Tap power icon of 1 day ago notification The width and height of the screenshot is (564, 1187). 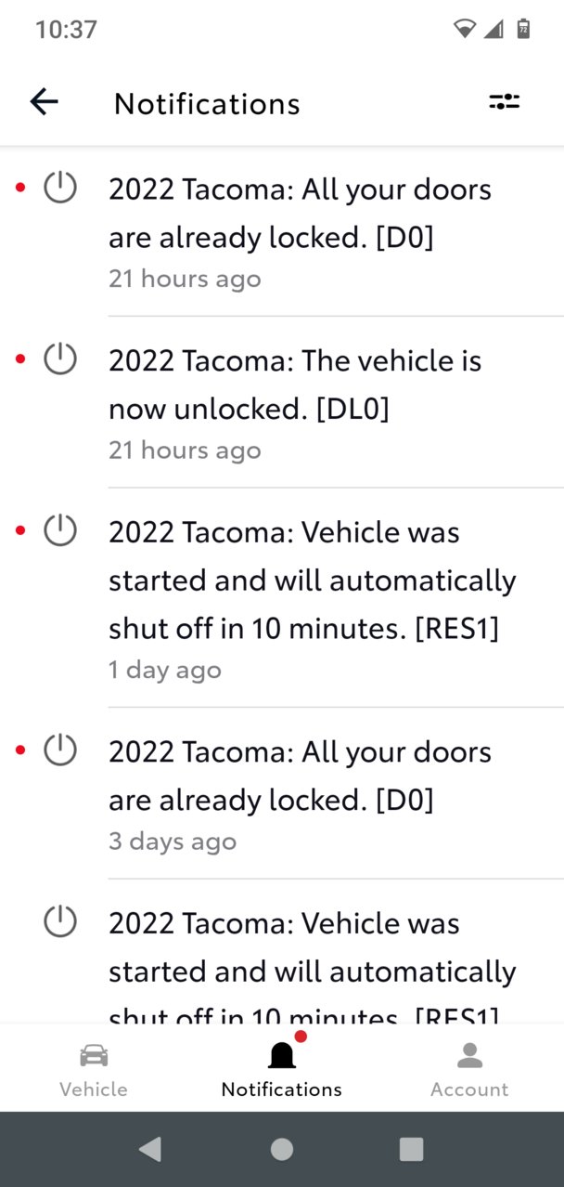point(60,530)
